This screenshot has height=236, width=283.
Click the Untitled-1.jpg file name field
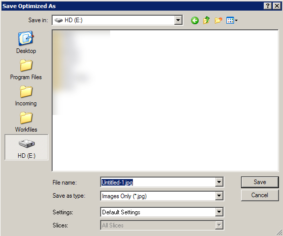coord(158,183)
